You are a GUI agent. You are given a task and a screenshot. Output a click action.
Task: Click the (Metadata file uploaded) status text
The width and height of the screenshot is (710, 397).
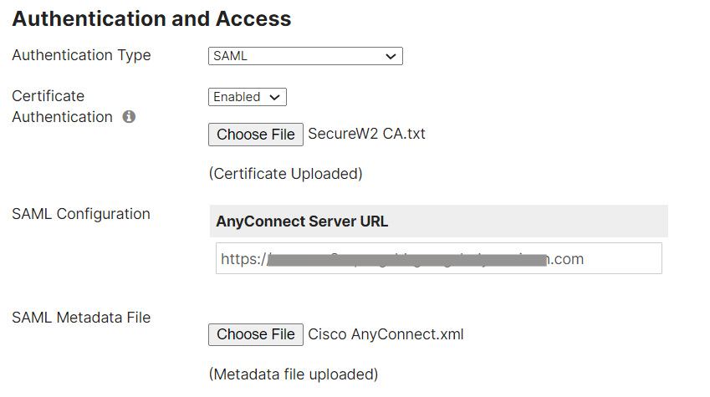coord(293,374)
